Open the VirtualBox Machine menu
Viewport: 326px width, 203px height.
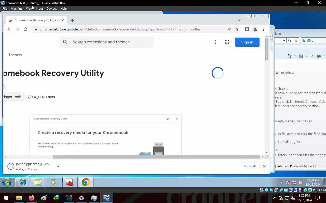click(17, 9)
